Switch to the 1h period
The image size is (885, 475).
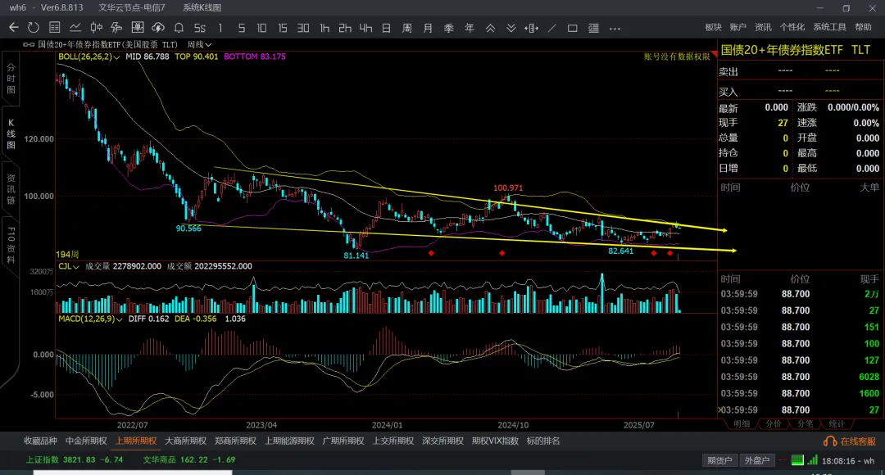324,28
